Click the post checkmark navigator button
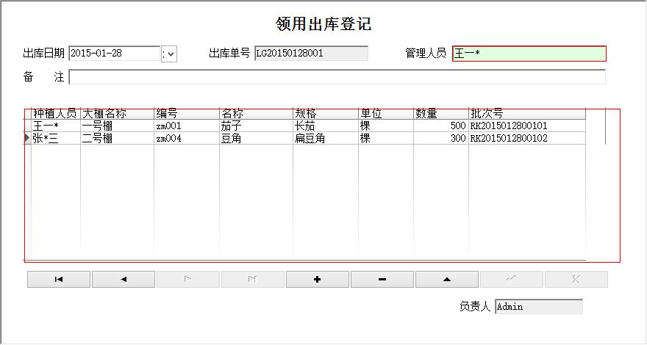 click(x=512, y=280)
